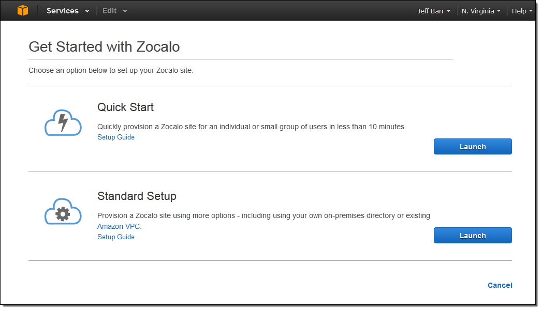541x310 pixels.
Task: Click the Quick Start lightning cloud icon
Action: click(63, 123)
